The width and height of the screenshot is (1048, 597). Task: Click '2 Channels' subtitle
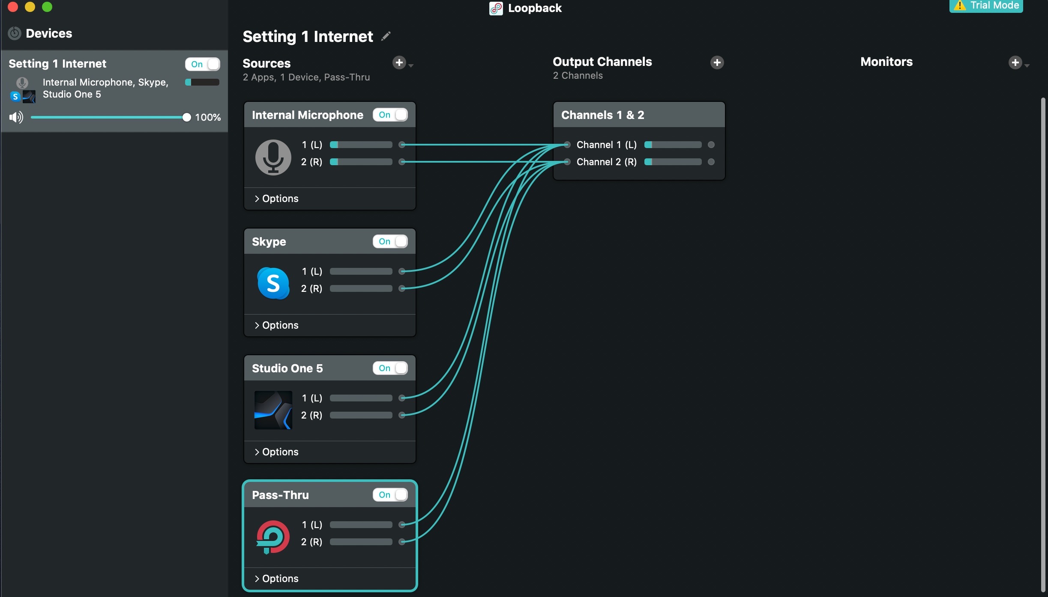pos(578,76)
